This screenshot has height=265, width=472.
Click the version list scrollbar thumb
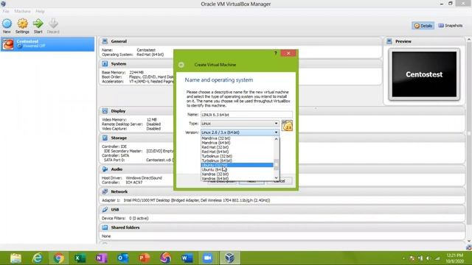tap(277, 164)
